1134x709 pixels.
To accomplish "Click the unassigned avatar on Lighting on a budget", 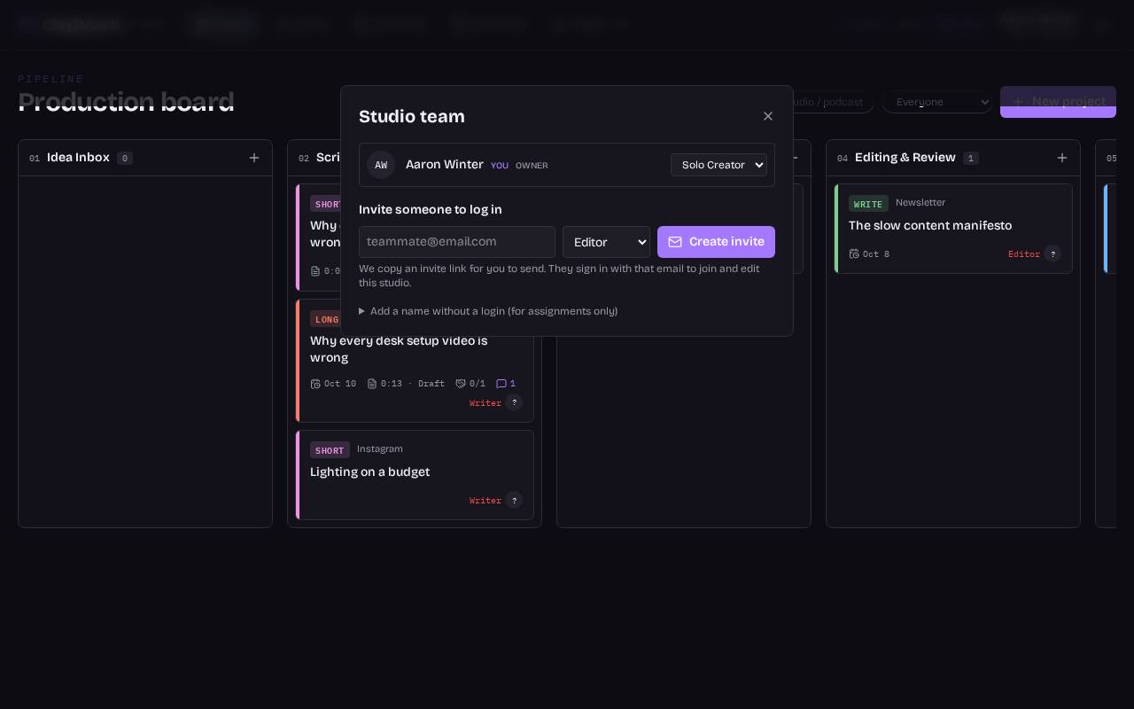I will tap(514, 501).
